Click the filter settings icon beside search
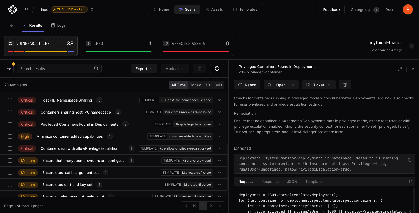Screen dimensions: 419x213 9,68
